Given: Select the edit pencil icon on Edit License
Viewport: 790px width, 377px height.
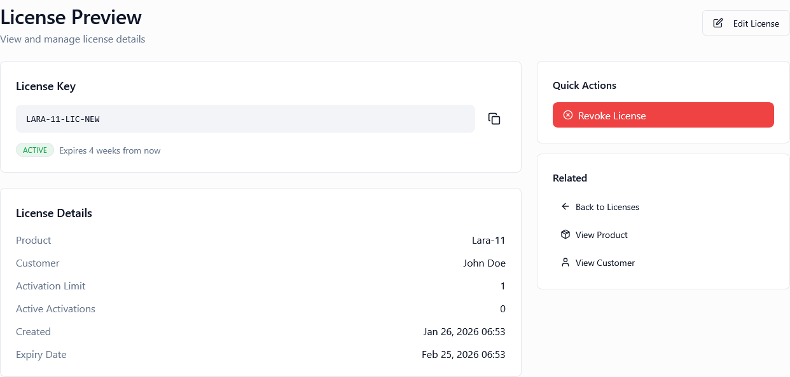Looking at the screenshot, I should [717, 22].
